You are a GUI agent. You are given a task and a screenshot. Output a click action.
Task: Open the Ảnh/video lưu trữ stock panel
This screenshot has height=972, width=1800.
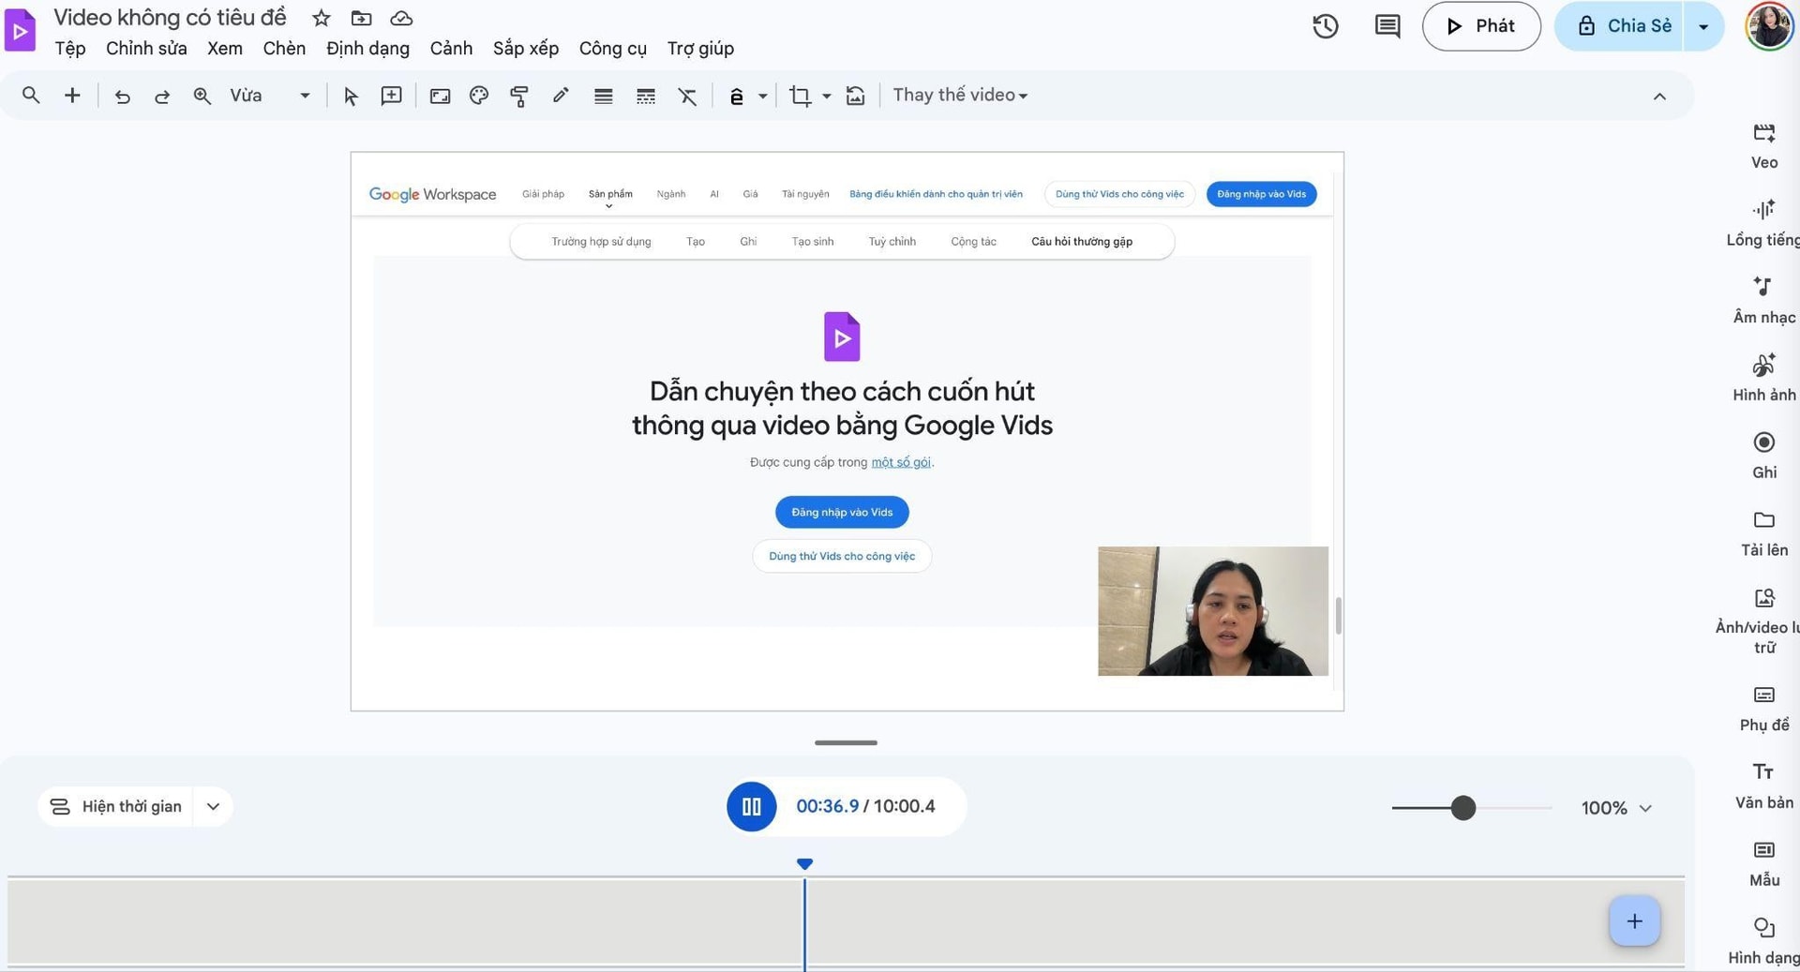tap(1759, 621)
